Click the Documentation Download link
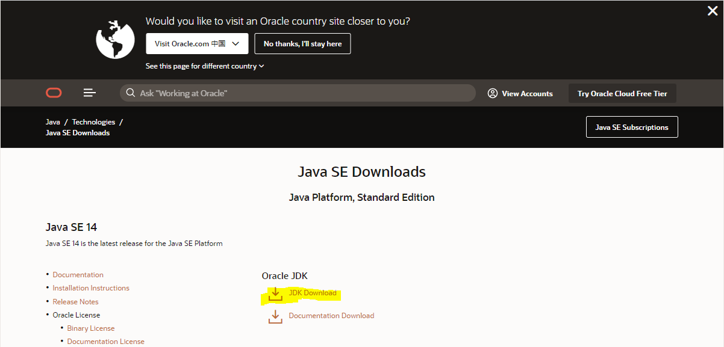The width and height of the screenshot is (724, 347). click(x=331, y=316)
